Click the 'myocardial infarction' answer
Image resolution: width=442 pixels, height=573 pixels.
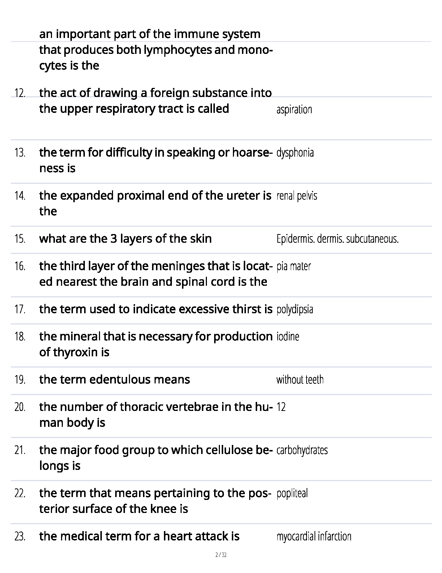(x=314, y=536)
